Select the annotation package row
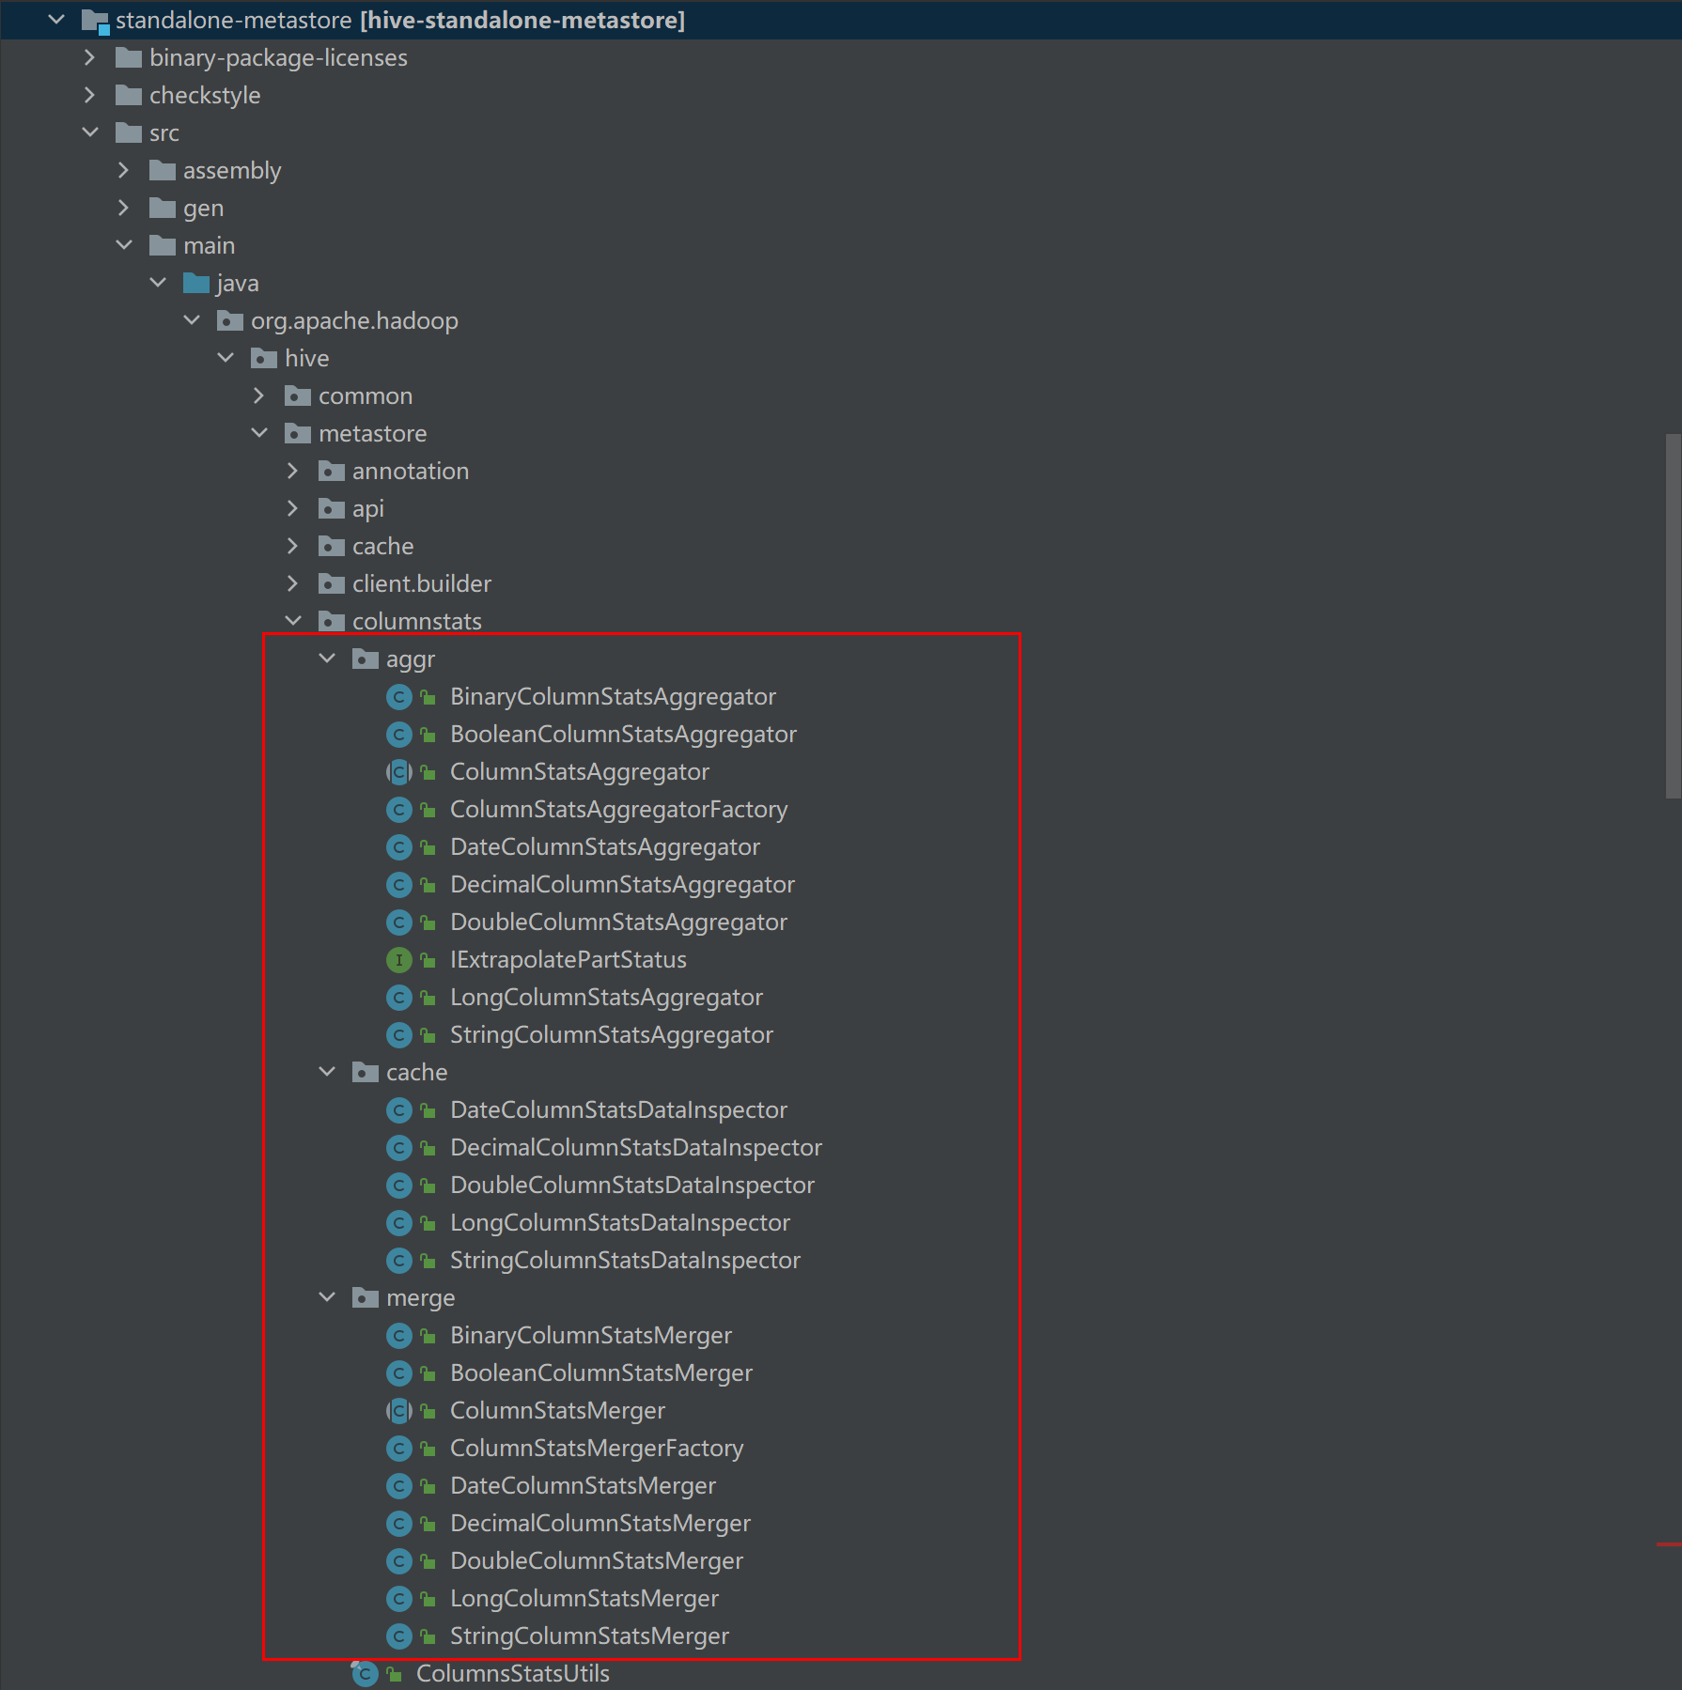The image size is (1682, 1690). click(x=841, y=472)
